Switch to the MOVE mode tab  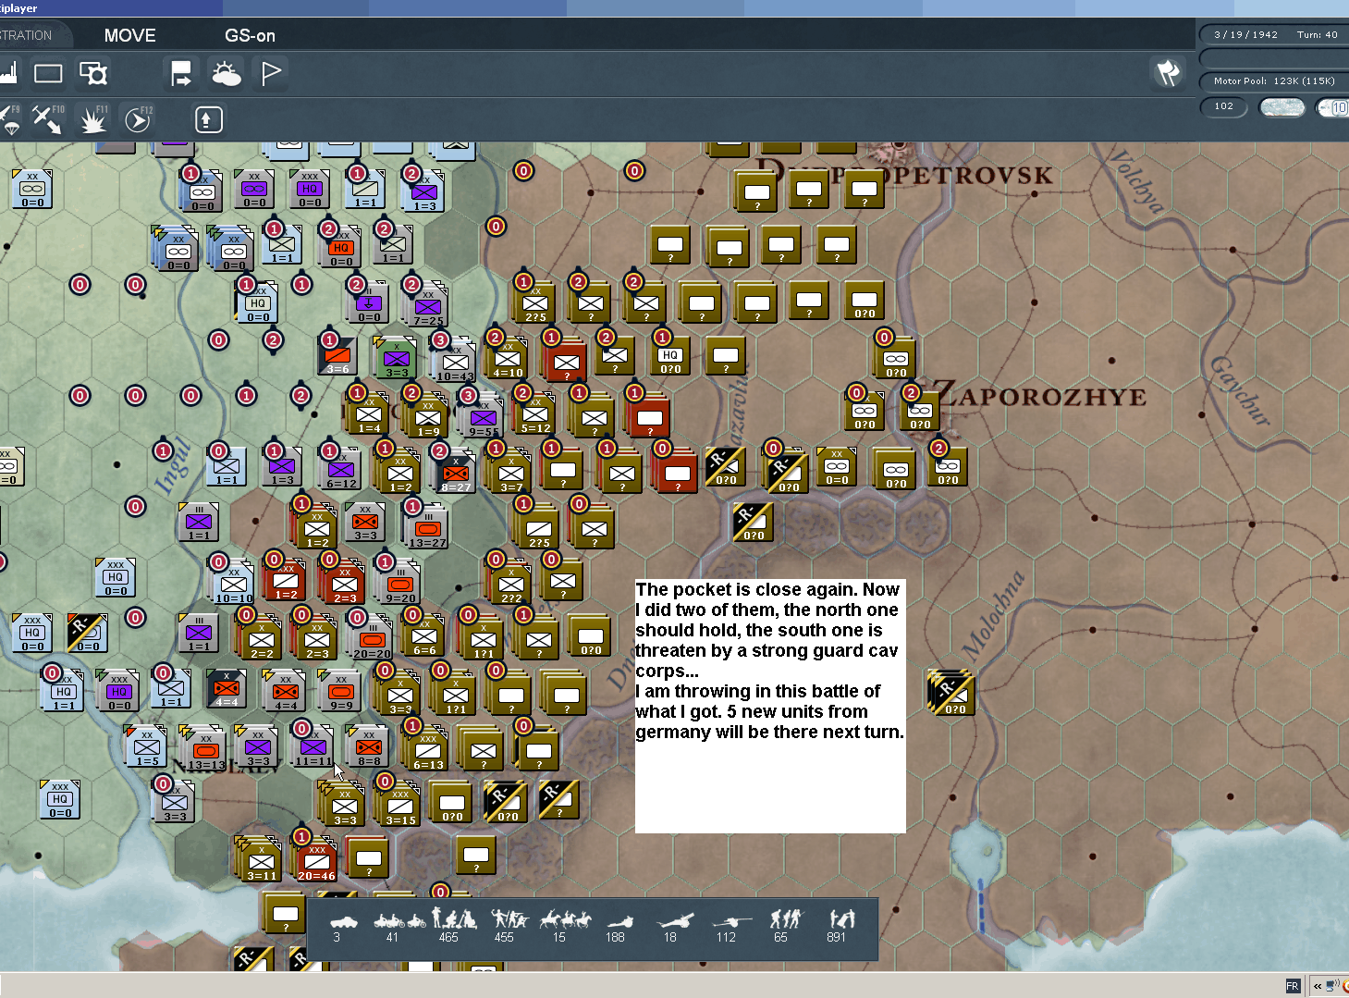coord(129,35)
